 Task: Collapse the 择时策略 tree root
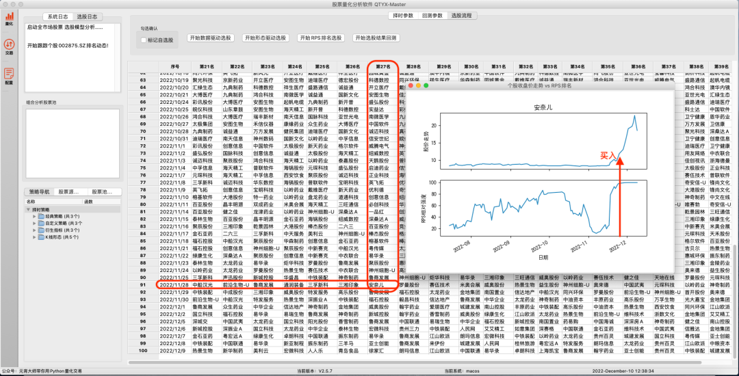[29, 209]
